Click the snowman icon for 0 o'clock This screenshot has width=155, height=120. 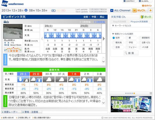coord(84,35)
